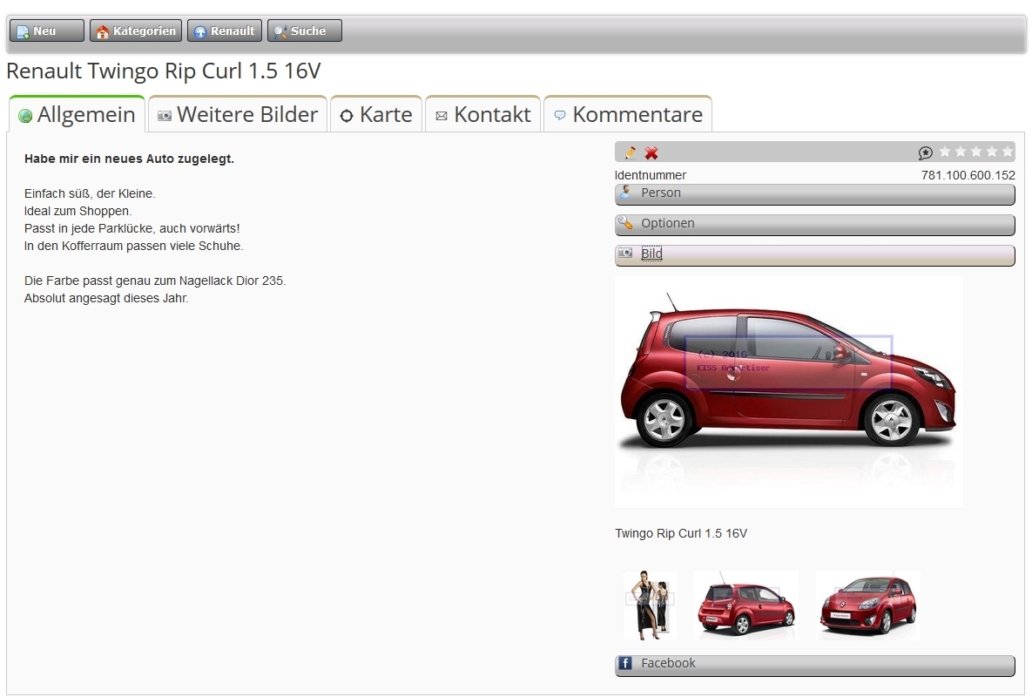The width and height of the screenshot is (1032, 697).
Task: Click the line 'Passt in jede Parklücke, auch vorwärts!'
Action: coord(132,228)
